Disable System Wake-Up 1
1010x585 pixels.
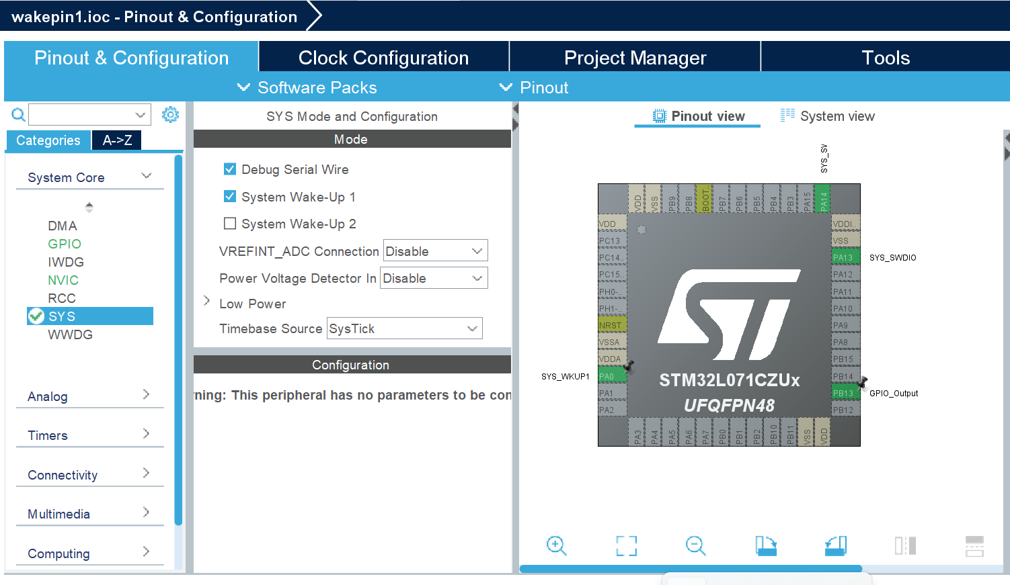(x=230, y=196)
